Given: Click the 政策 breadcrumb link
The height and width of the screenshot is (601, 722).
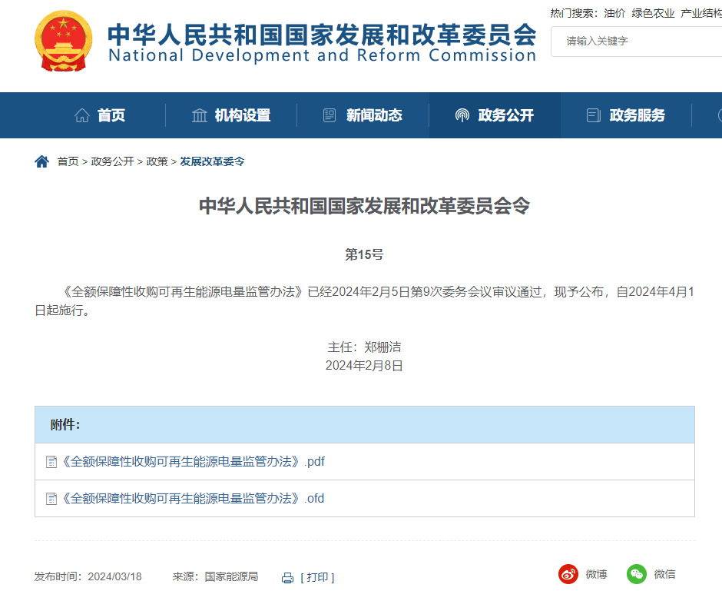Looking at the screenshot, I should tap(157, 161).
